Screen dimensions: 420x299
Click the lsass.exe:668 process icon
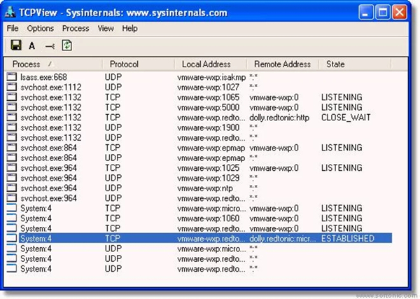coord(12,76)
